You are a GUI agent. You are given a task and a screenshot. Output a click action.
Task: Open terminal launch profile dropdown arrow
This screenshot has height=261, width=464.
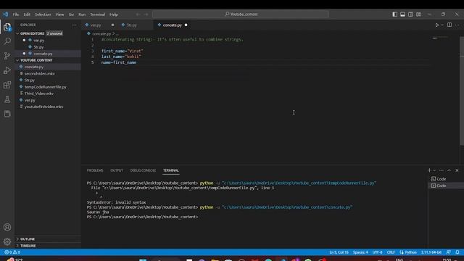click(x=434, y=170)
